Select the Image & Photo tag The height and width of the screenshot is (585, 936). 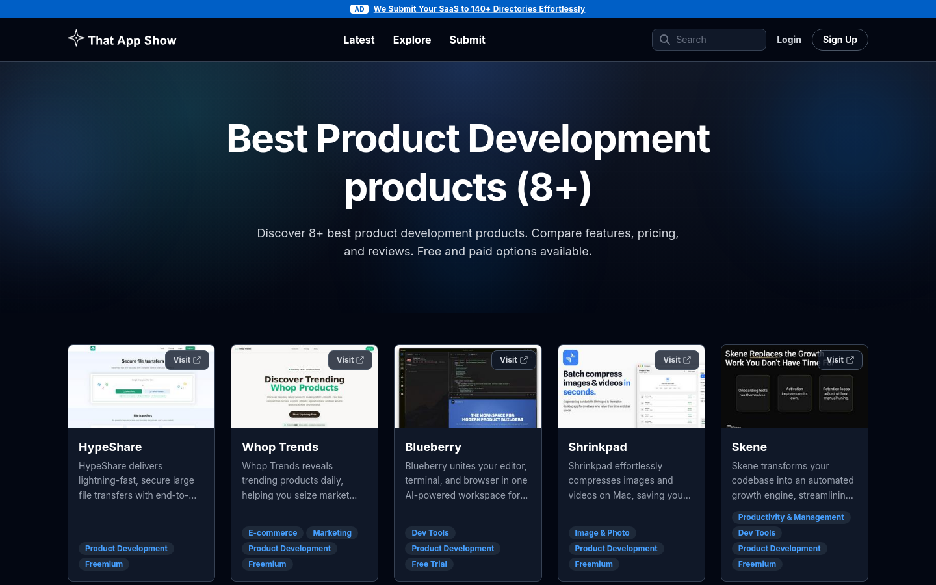[x=602, y=533]
